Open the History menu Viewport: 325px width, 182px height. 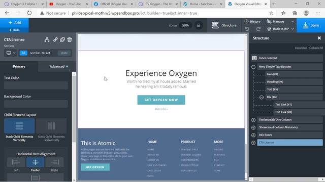pyautogui.click(x=252, y=21)
